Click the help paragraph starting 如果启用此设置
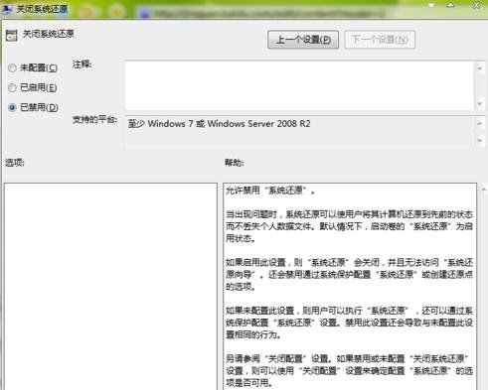This screenshot has width=488, height=390. (x=349, y=275)
